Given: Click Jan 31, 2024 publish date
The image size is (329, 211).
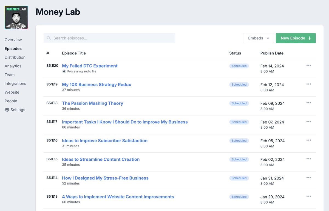Looking at the screenshot, I should pyautogui.click(x=272, y=178).
